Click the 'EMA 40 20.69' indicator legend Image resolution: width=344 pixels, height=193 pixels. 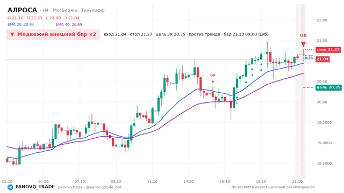coord(69,25)
